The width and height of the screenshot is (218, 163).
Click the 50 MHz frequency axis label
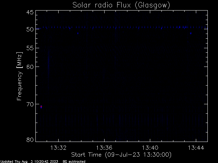[30, 30]
